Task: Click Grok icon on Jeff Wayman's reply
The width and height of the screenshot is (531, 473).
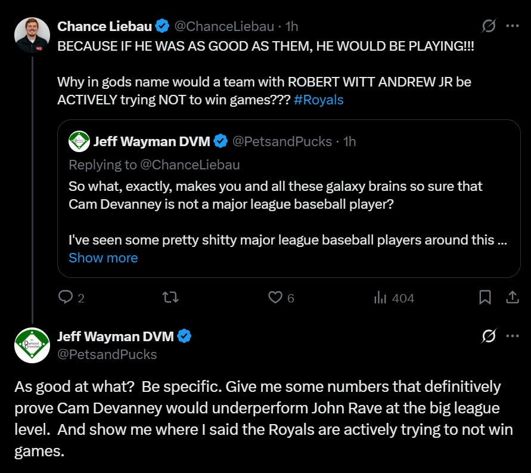Action: pyautogui.click(x=489, y=336)
